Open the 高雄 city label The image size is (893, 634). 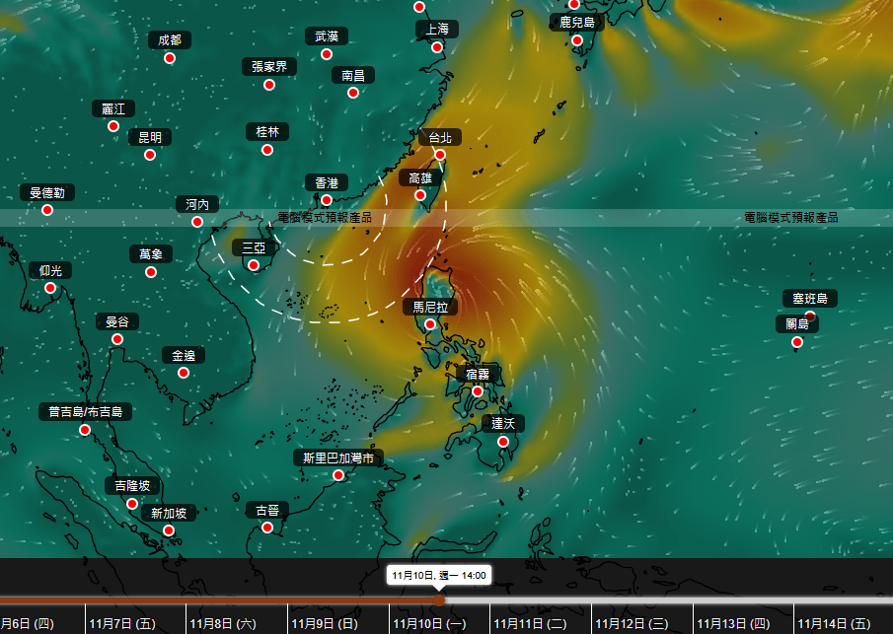point(420,178)
